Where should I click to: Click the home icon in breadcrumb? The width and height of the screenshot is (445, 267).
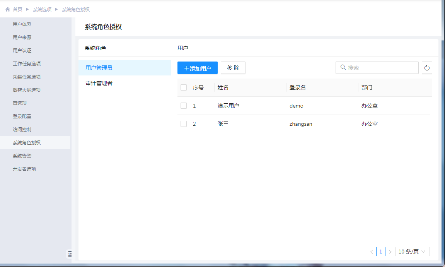tap(8, 9)
